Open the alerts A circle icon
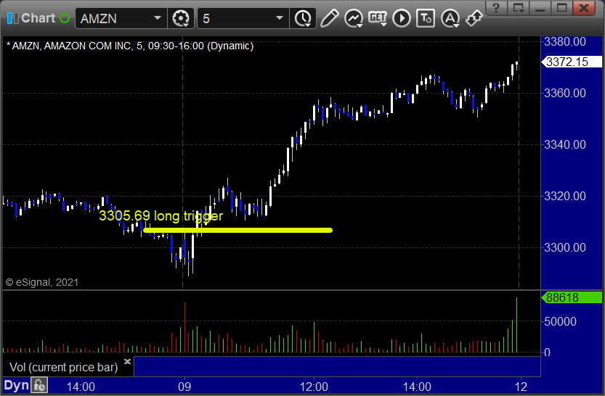 tap(450, 18)
